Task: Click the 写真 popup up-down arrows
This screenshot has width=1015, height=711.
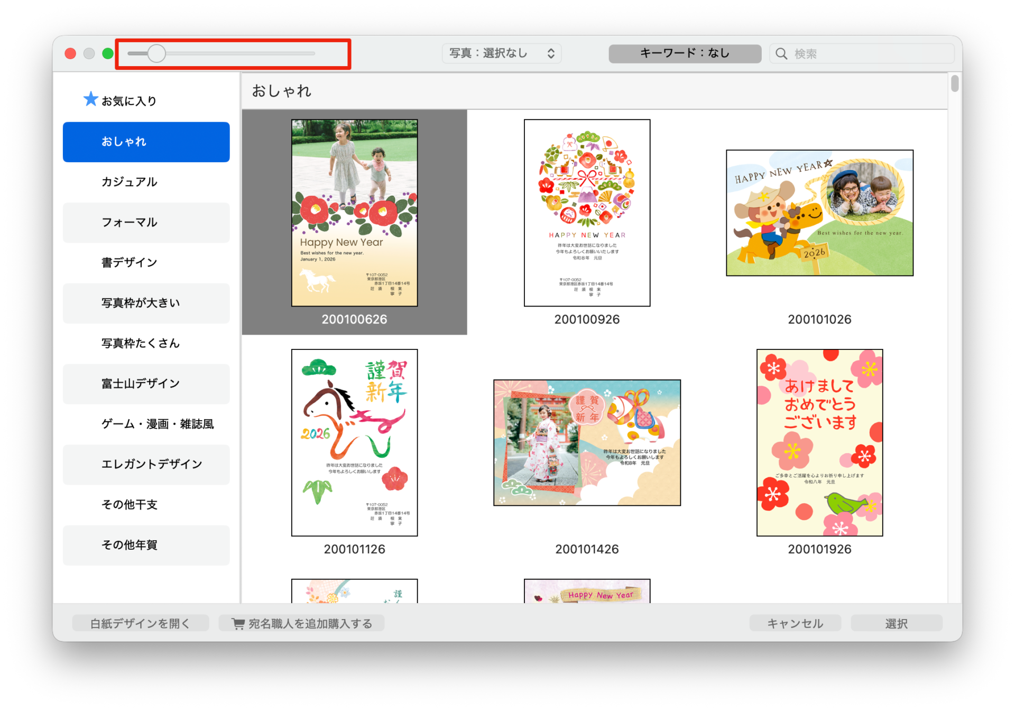Action: point(551,53)
